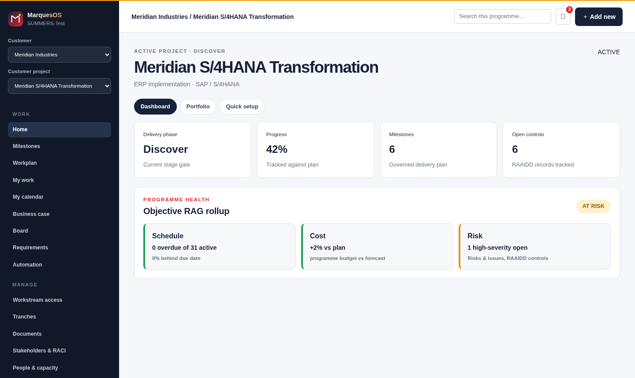Navigate to Tranches

click(x=60, y=317)
